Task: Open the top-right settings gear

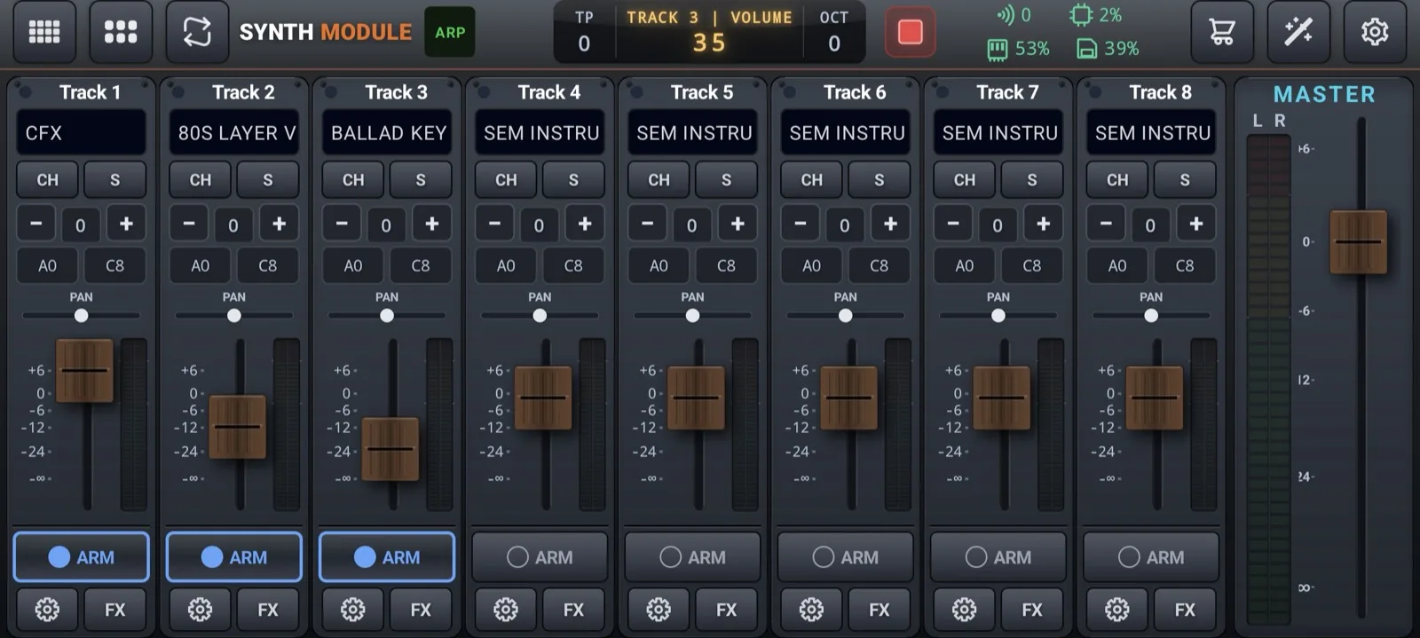Action: [x=1375, y=32]
